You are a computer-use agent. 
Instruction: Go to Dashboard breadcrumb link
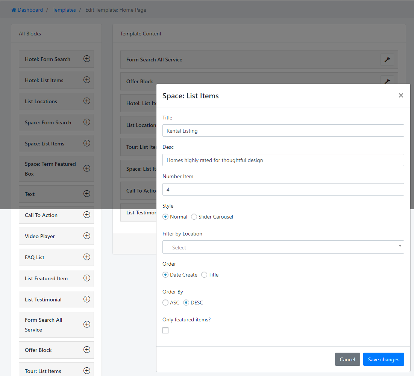pos(30,10)
